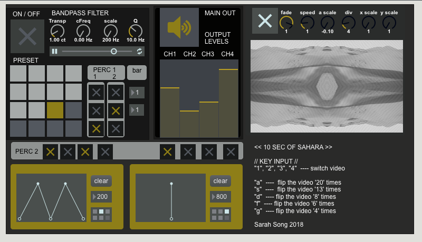Viewport: 422px width, 242px height.
Task: Click clear next to the vertical-line envelope editor
Action: coord(220,181)
